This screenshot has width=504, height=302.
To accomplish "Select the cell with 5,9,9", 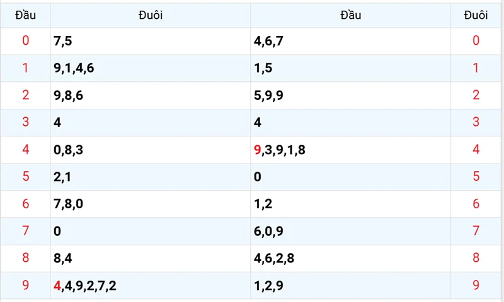I will pos(268,96).
